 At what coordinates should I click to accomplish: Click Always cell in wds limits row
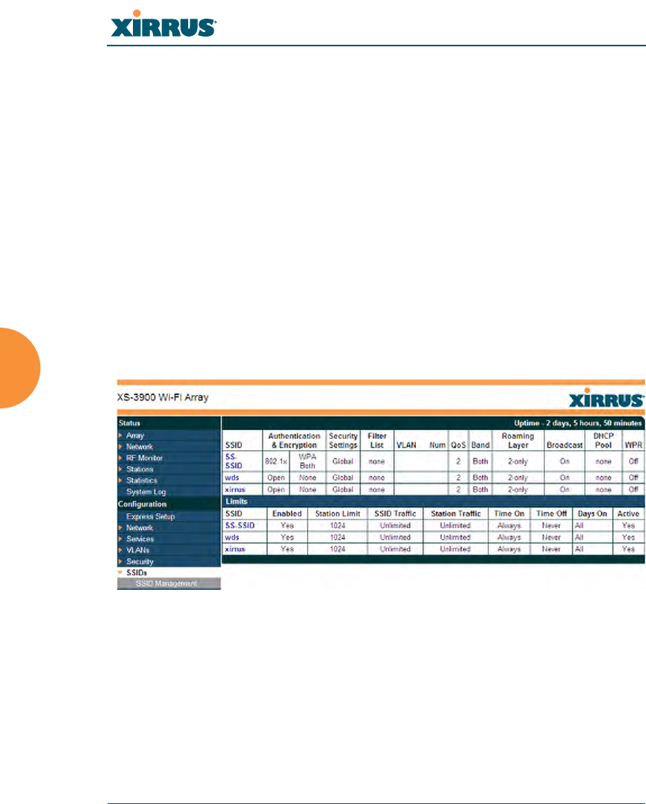(509, 537)
